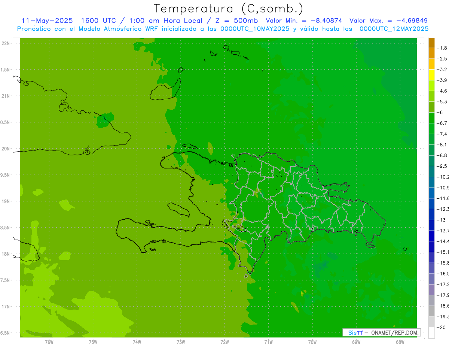Click the "-3.9" colorbar value
The width and height of the screenshot is (449, 347).
coord(442,80)
